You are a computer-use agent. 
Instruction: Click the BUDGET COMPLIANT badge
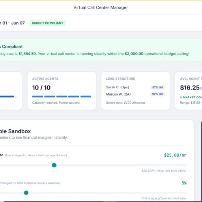coord(47,23)
